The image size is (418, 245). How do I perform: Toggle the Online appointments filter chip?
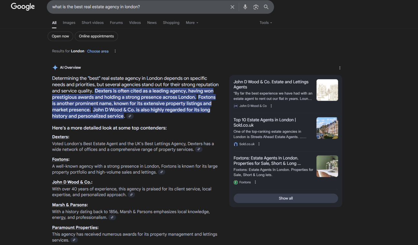pyautogui.click(x=96, y=36)
